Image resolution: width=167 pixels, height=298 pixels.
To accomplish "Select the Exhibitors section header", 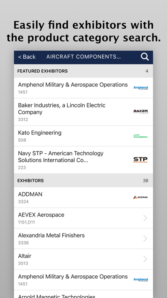I will tap(83, 180).
